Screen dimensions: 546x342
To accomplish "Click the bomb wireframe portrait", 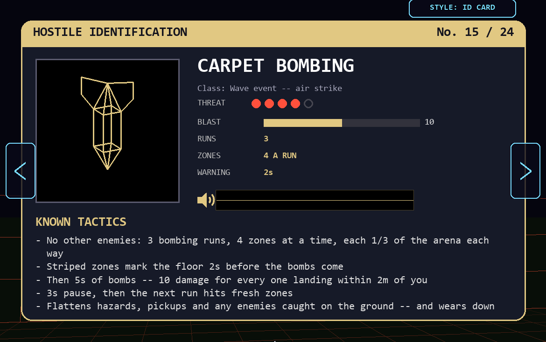I will (108, 131).
